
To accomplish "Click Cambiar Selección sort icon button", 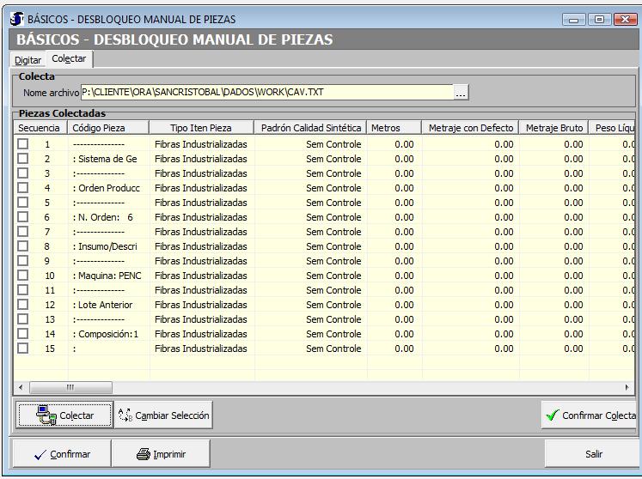I will click(x=164, y=415).
